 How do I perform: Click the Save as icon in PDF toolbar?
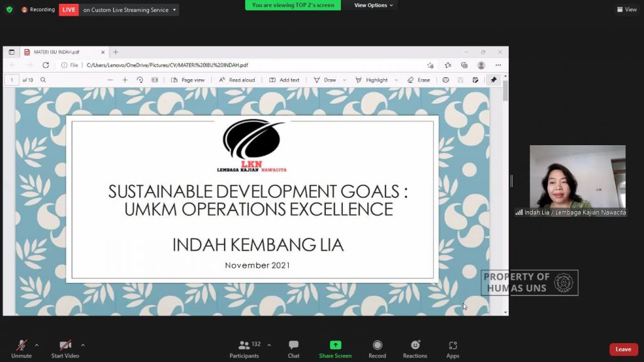pos(475,80)
